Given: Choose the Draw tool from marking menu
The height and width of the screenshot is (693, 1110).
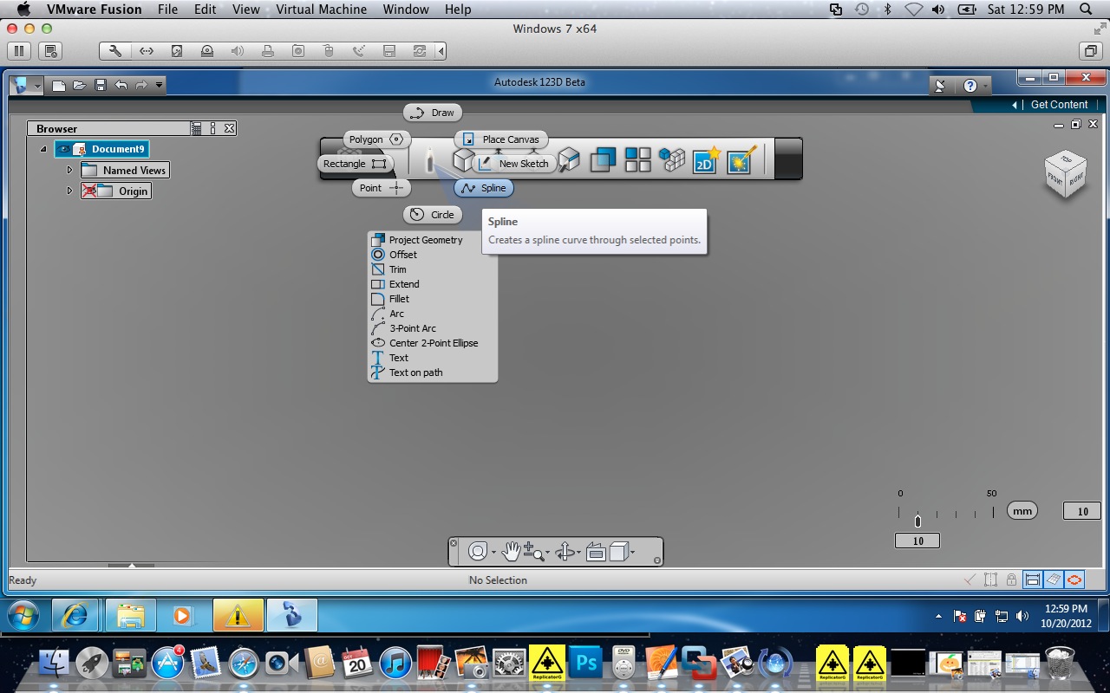Looking at the screenshot, I should [x=433, y=113].
